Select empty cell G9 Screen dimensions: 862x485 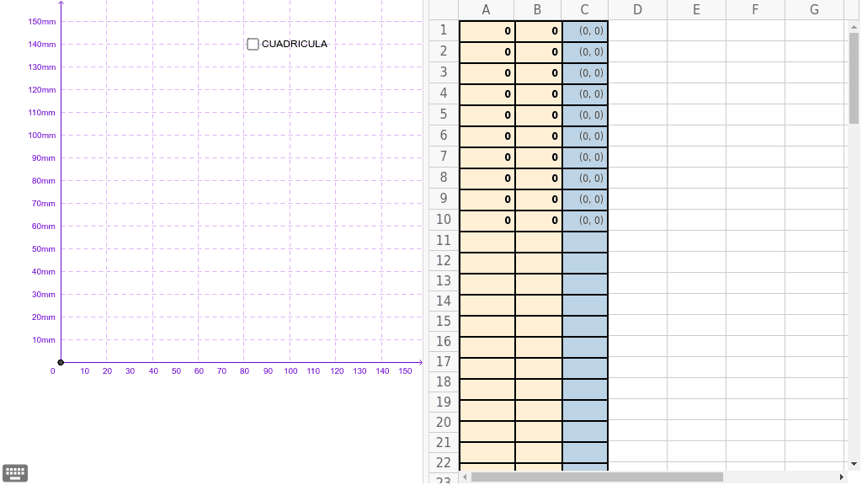click(814, 200)
